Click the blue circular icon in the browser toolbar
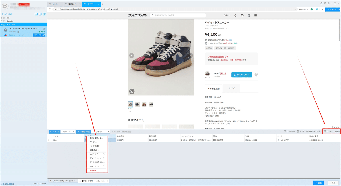The height and width of the screenshot is (186, 341). click(317, 9)
